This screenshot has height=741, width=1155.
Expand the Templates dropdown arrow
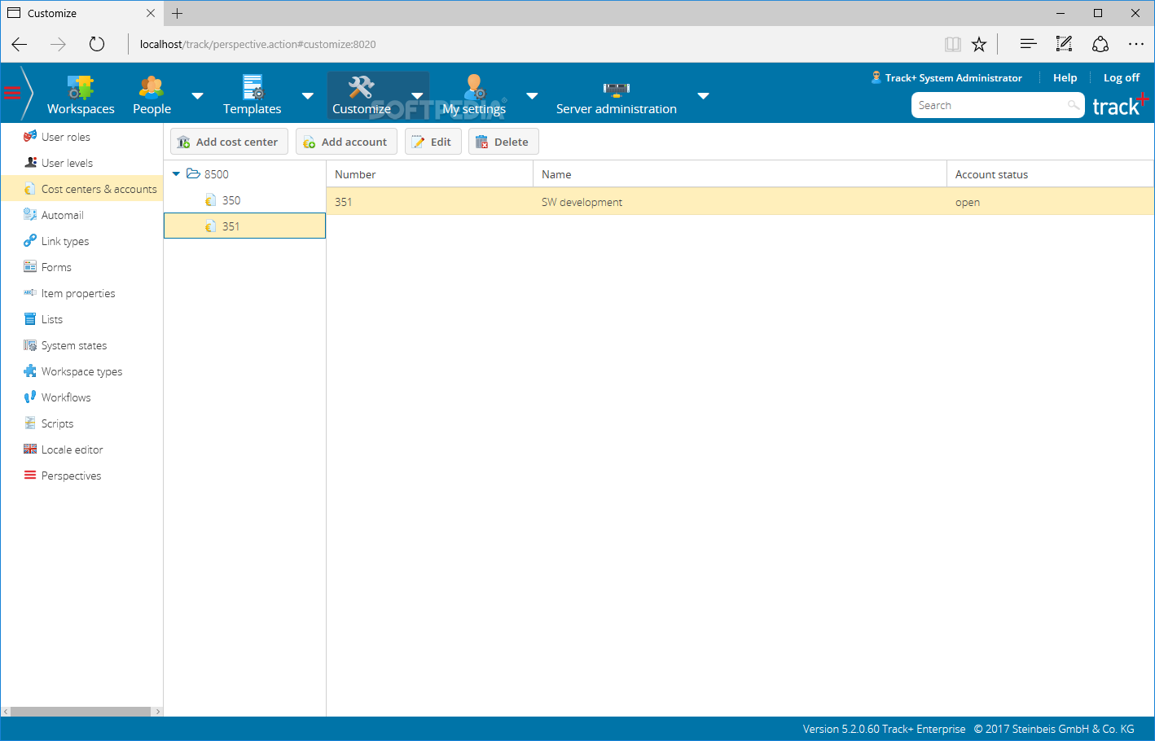click(x=308, y=96)
